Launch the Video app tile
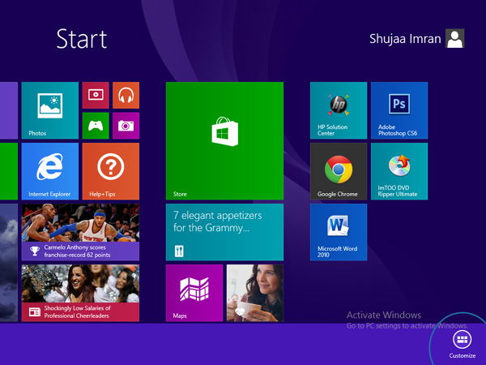Image resolution: width=486 pixels, height=365 pixels. point(96,95)
